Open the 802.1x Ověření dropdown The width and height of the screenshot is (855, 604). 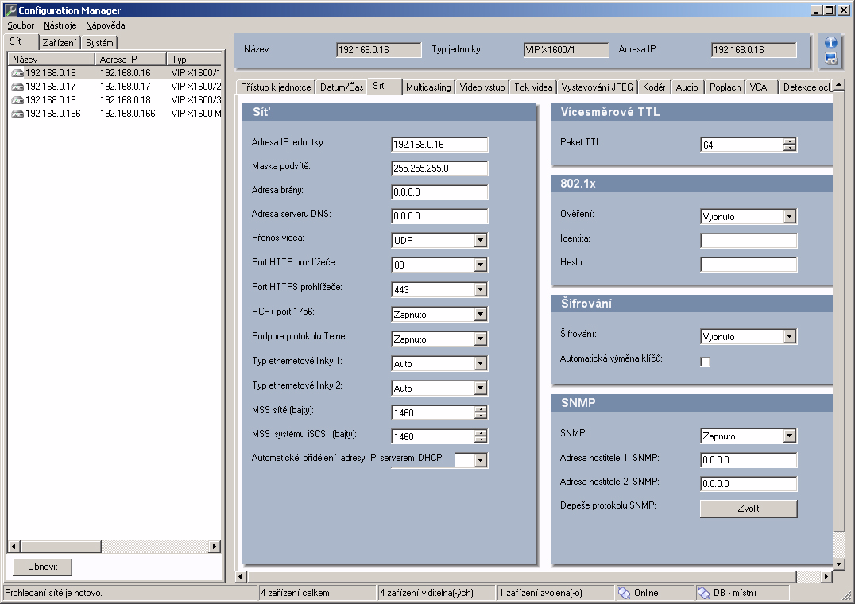coord(789,216)
